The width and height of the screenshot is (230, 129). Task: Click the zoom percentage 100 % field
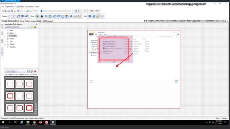tap(77, 11)
